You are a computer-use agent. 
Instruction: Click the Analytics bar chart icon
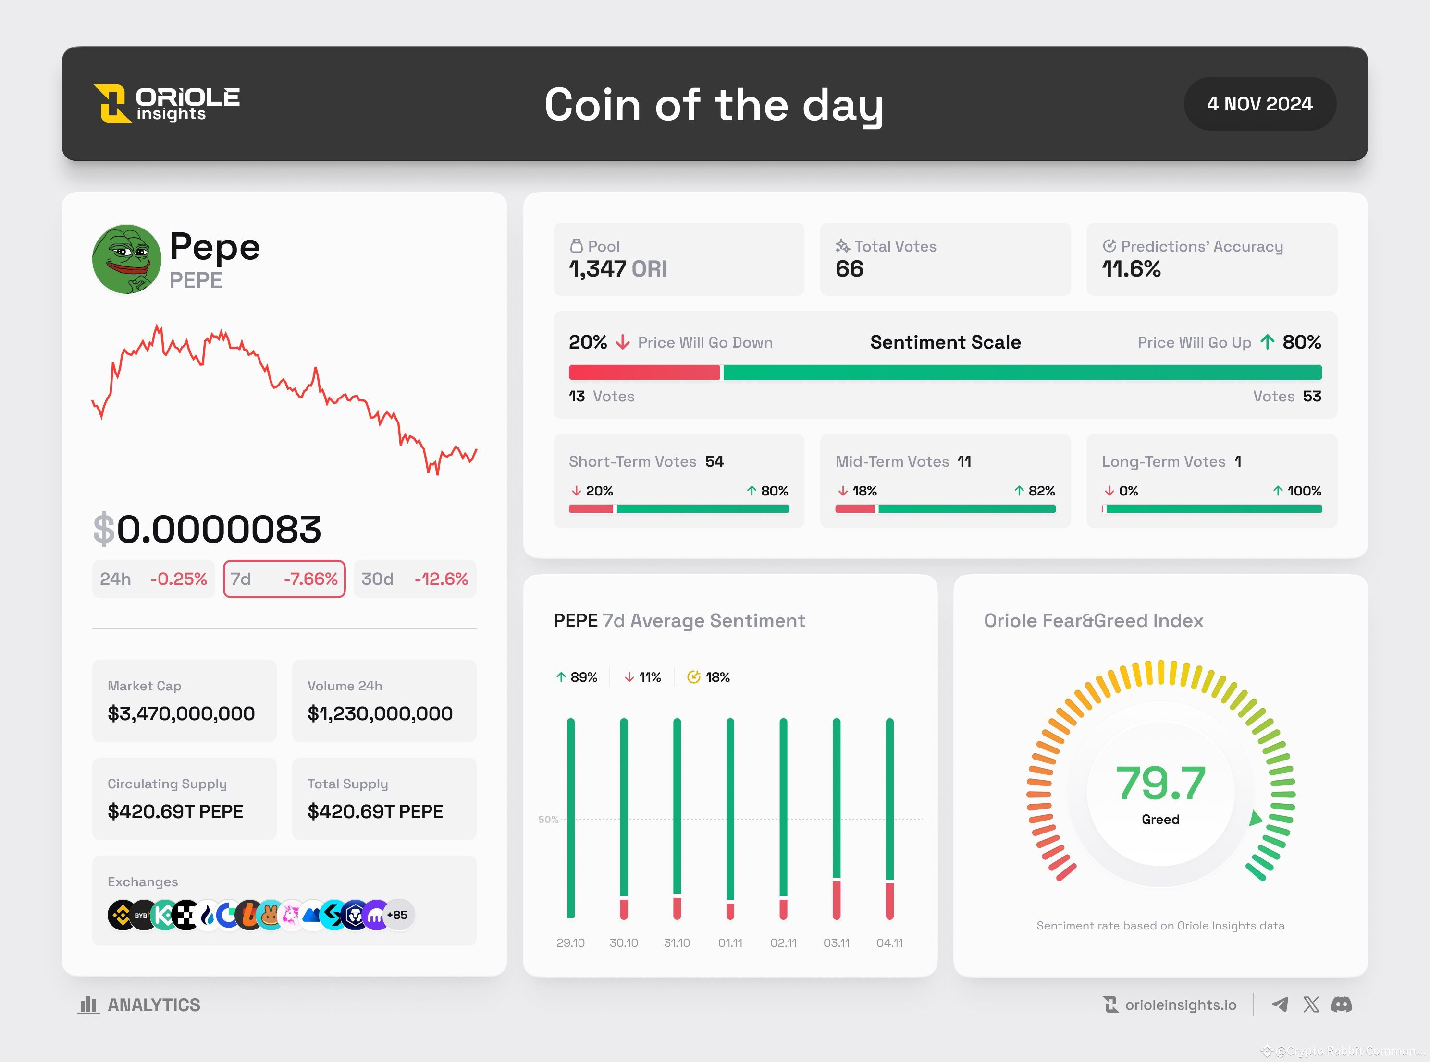tap(88, 1004)
